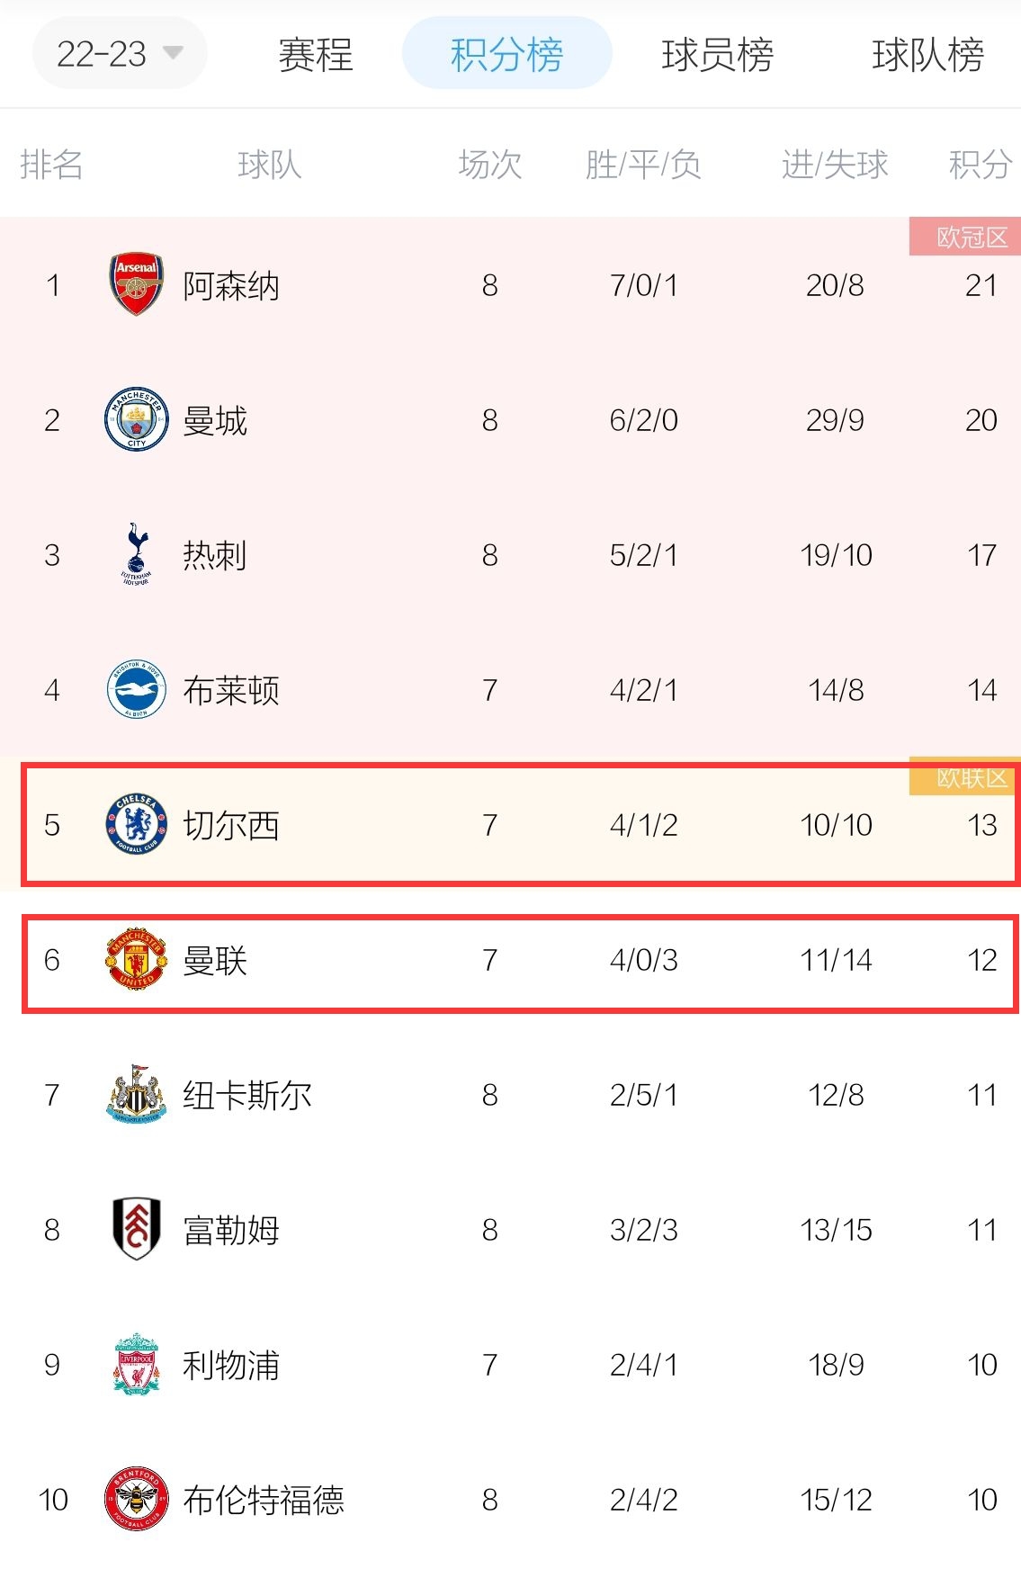Tap the Newcastle United crest
The width and height of the screenshot is (1021, 1569).
click(x=136, y=1094)
